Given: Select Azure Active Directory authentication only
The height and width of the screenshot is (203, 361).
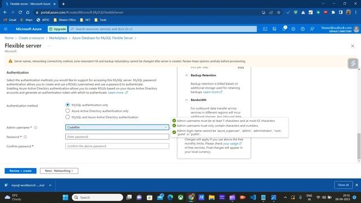Looking at the screenshot, I should (68, 111).
